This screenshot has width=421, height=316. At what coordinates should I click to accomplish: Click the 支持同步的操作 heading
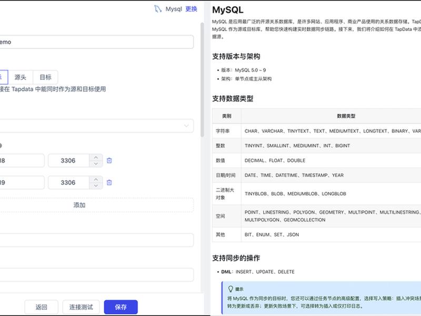coord(236,258)
